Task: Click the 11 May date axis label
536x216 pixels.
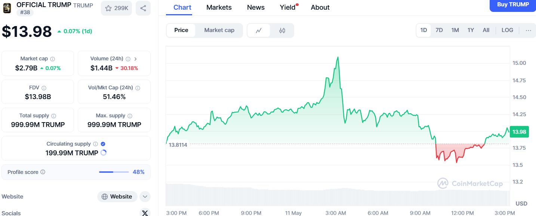Action: tap(293, 213)
